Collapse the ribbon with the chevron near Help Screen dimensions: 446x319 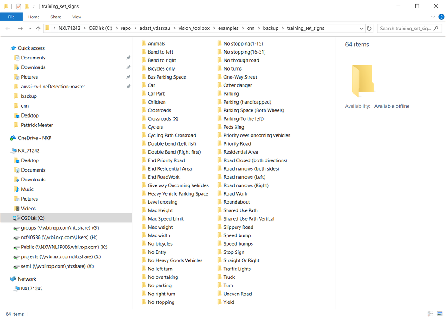pyautogui.click(x=433, y=17)
